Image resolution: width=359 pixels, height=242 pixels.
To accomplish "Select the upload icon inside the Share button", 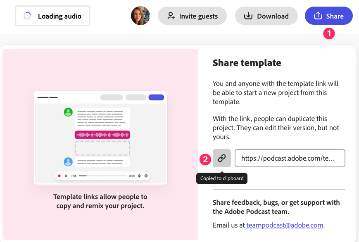I will click(318, 16).
